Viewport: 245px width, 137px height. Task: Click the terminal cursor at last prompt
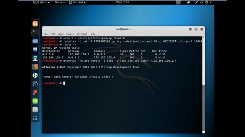point(64,83)
